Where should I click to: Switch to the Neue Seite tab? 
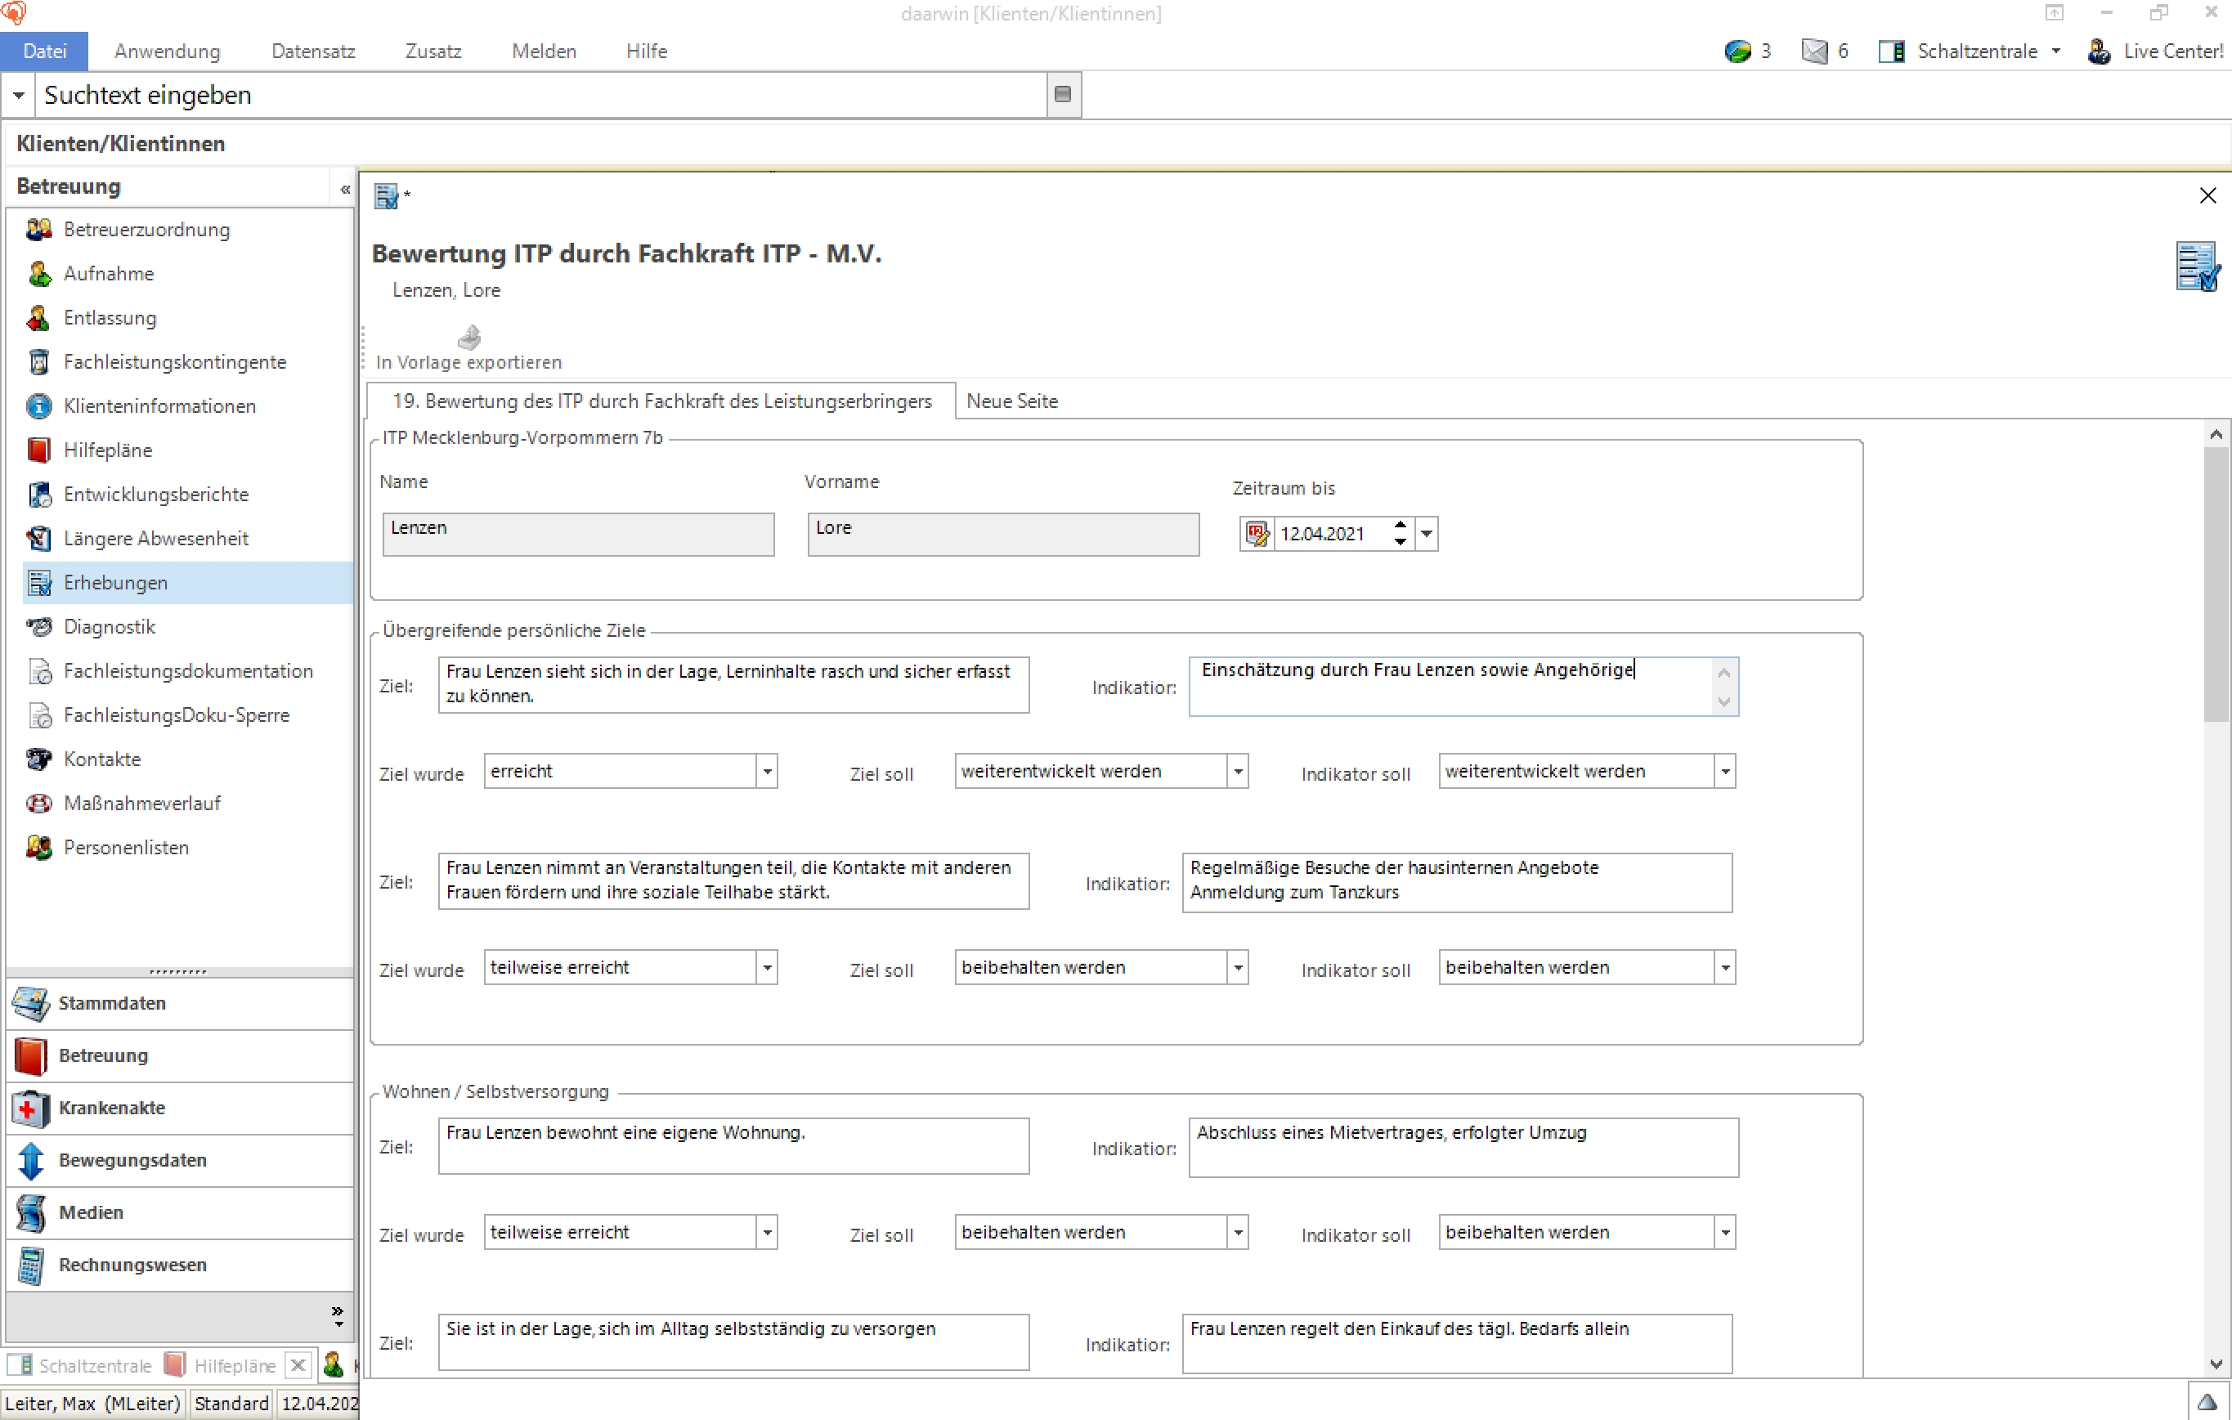(1012, 401)
